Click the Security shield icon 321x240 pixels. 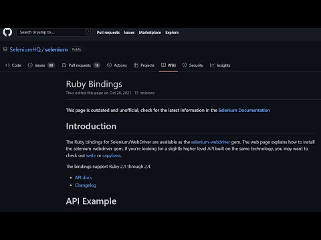(x=185, y=65)
